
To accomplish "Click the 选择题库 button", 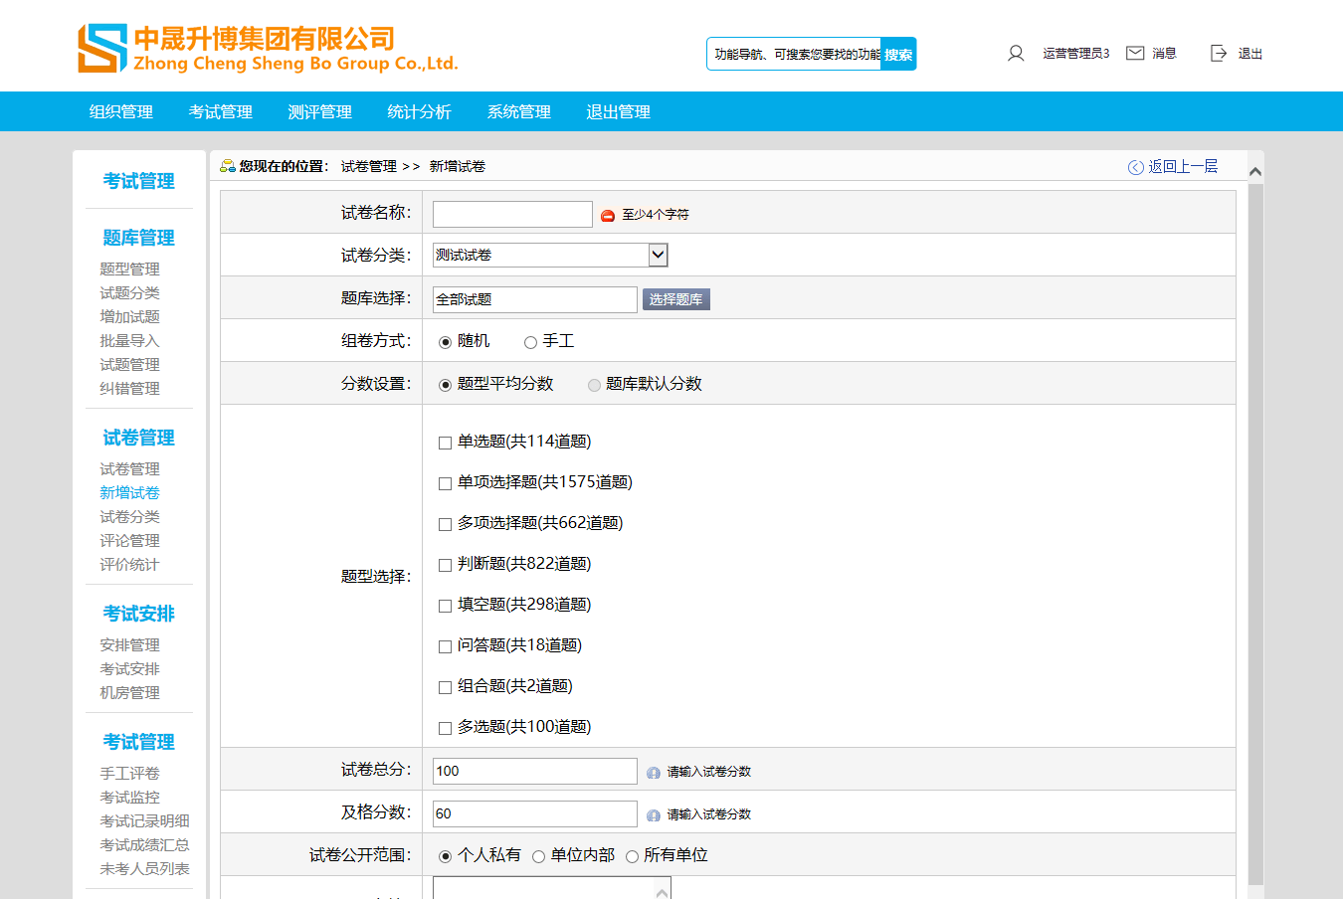I will pyautogui.click(x=676, y=299).
